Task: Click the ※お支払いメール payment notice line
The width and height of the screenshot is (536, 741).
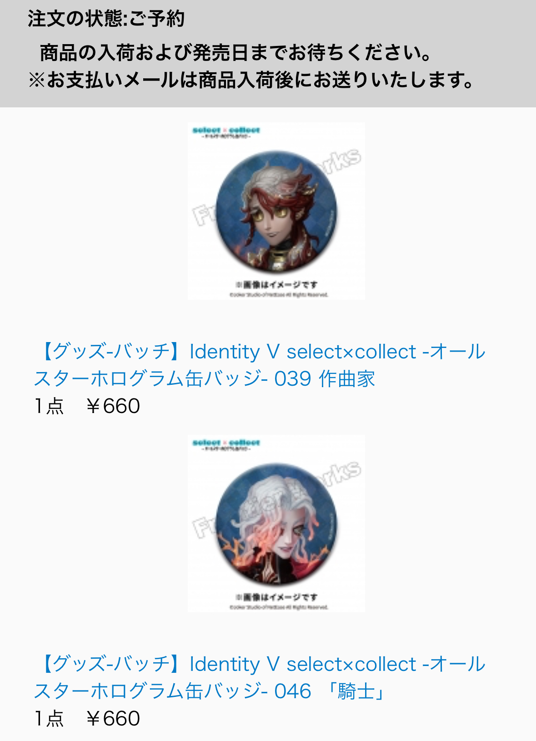Action: (251, 80)
